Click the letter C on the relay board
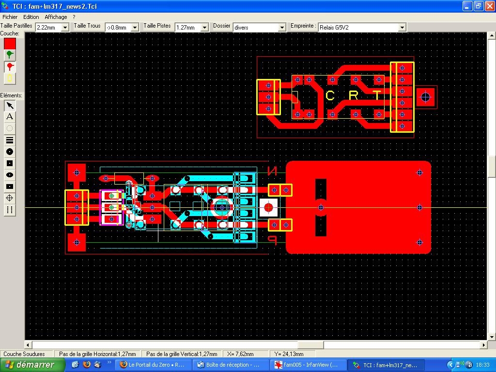 [x=330, y=95]
